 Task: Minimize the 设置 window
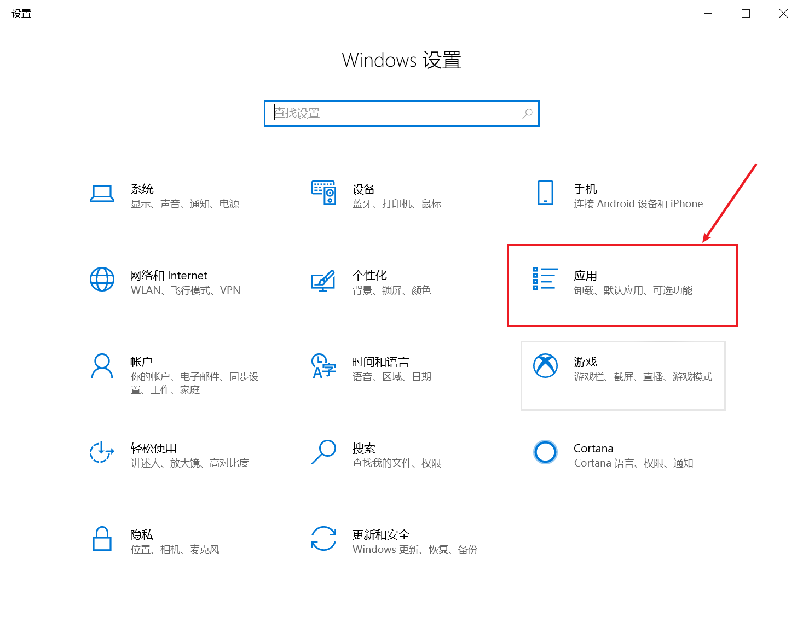(708, 14)
